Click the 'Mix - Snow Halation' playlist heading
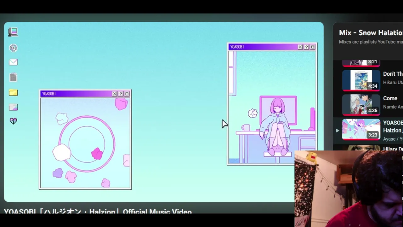Image resolution: width=403 pixels, height=227 pixels. click(x=371, y=33)
